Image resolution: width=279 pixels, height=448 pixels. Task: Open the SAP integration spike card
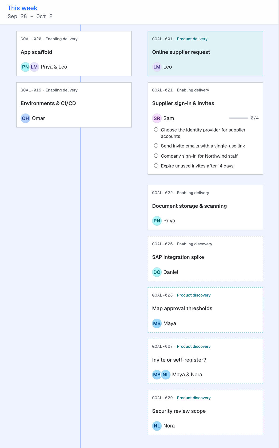click(205, 259)
